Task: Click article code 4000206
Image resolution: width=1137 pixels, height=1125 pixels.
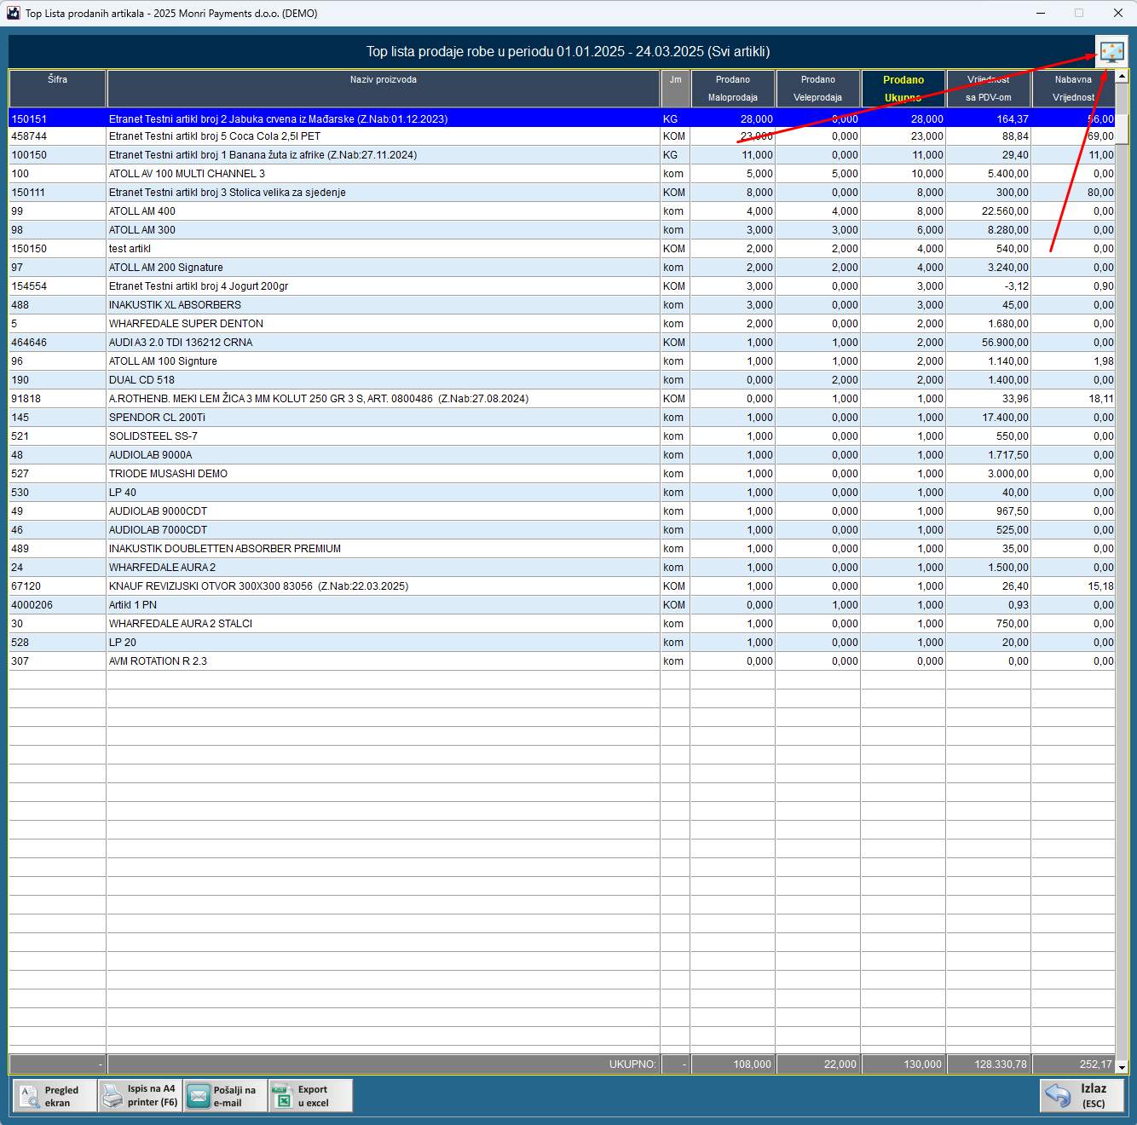Action: [x=32, y=605]
